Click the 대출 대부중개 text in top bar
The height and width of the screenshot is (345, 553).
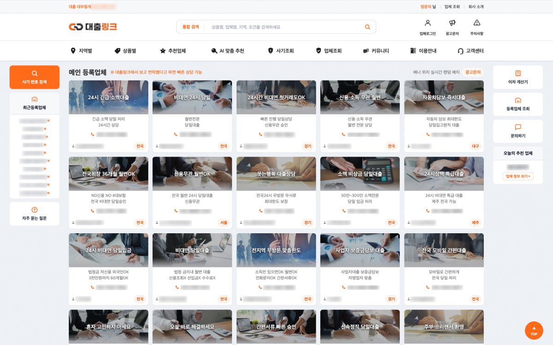tap(79, 7)
